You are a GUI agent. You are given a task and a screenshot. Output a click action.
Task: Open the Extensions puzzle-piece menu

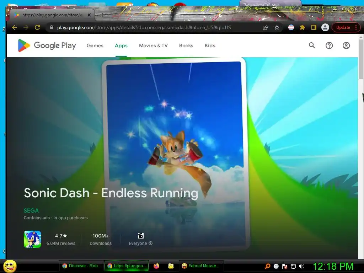[302, 27]
